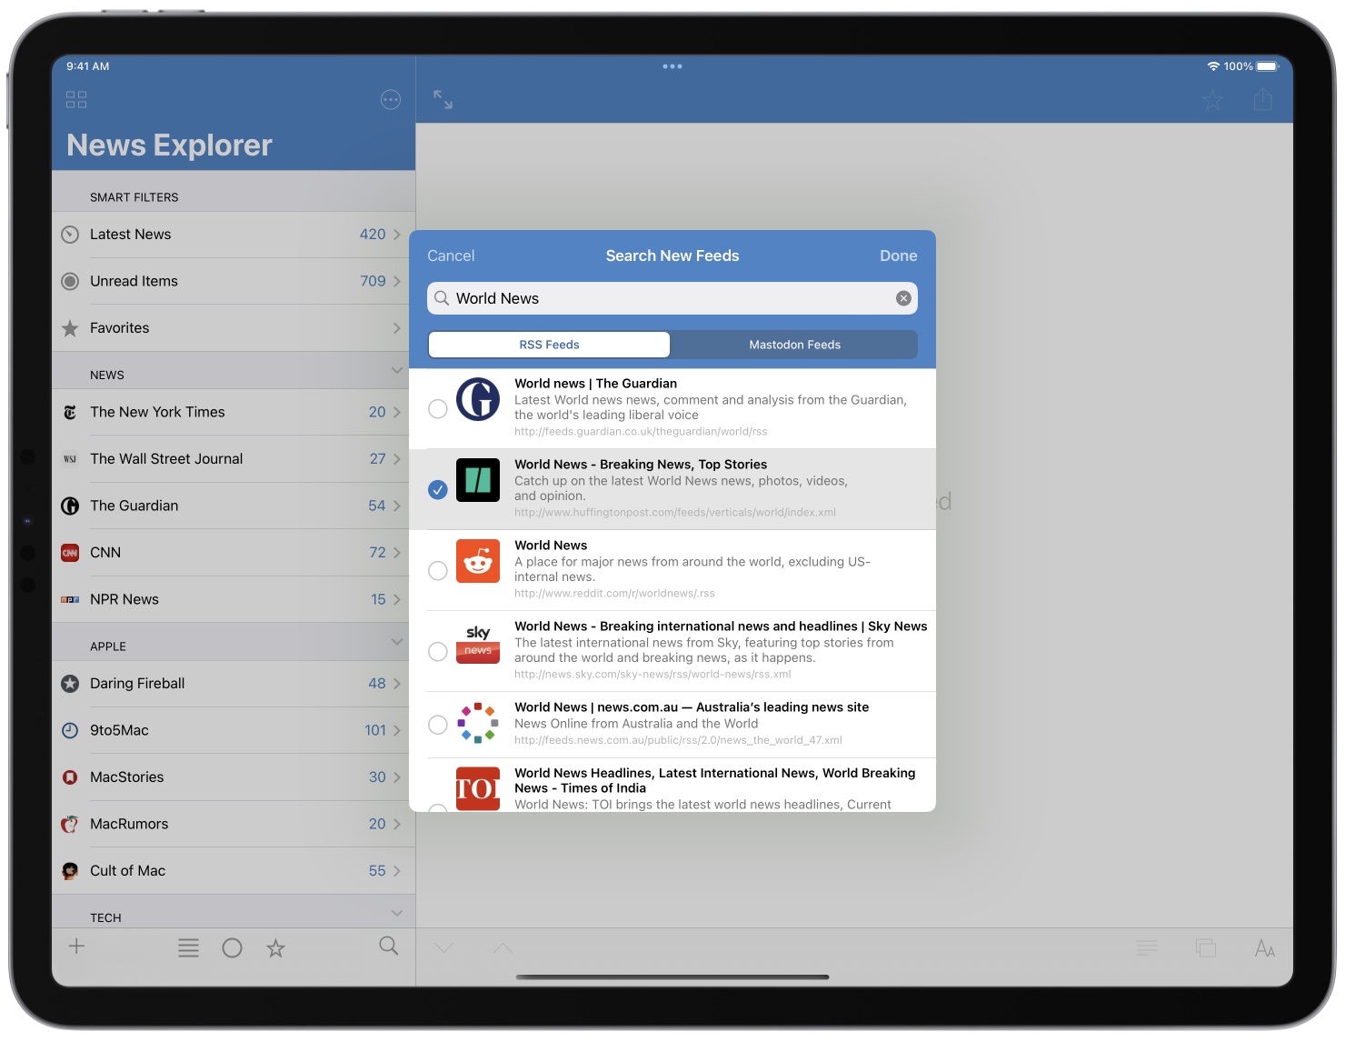This screenshot has height=1042, width=1345.
Task: Switch to RSS Feeds tab
Action: tap(549, 345)
